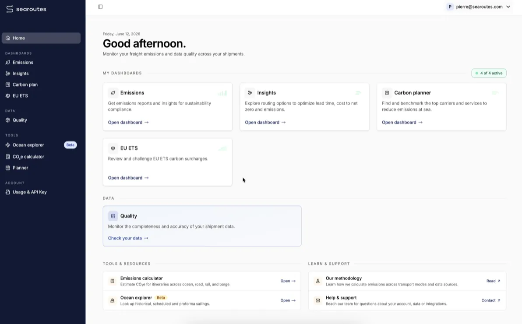Click the Home icon in the sidebar
Image resolution: width=522 pixels, height=324 pixels.
point(7,38)
